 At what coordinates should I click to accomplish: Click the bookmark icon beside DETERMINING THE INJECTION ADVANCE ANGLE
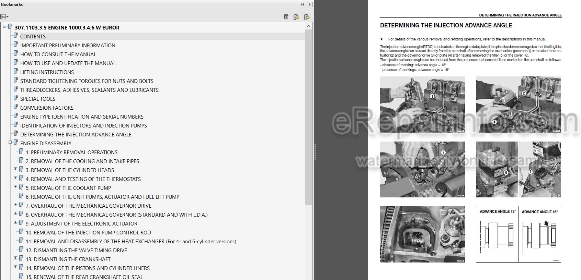15,134
